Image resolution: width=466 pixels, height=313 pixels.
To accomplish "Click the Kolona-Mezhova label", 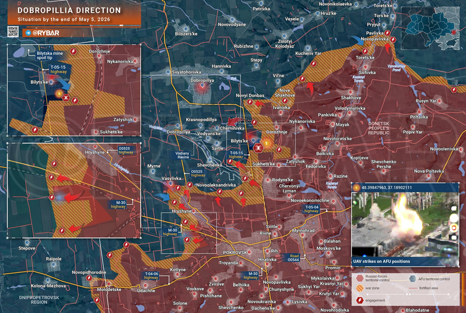I will [x=48, y=286].
